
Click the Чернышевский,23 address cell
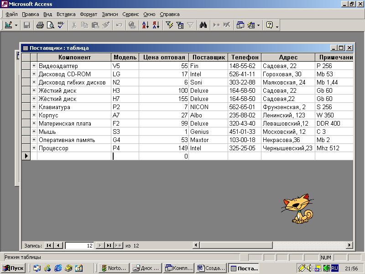pos(288,148)
